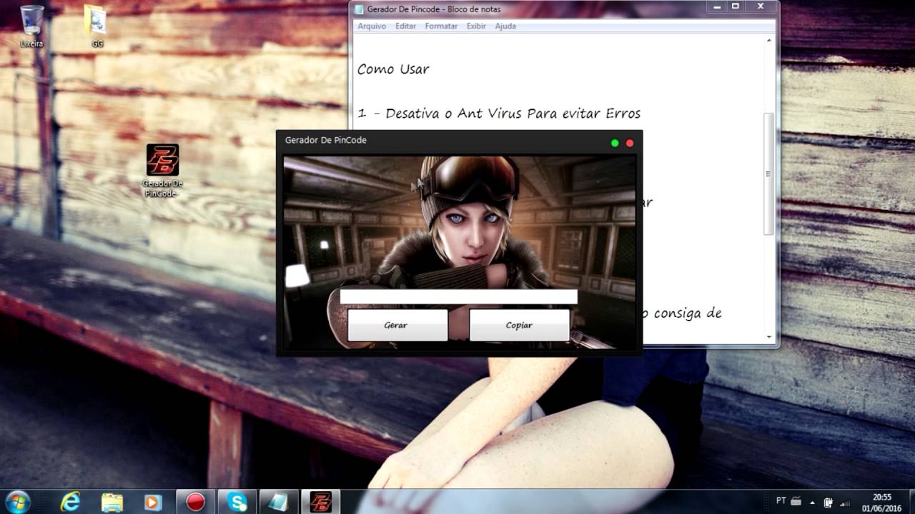Click the Gerar button
Viewport: 915px width, 514px height.
[x=397, y=325]
